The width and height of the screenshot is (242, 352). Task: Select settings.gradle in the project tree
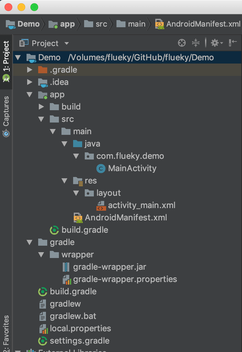[79, 341]
